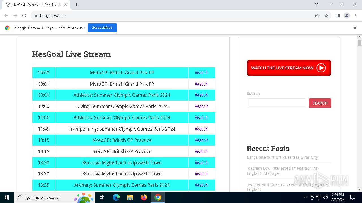Open the Chrome profile avatar icon
This screenshot has height=203, width=362.
tap(347, 16)
